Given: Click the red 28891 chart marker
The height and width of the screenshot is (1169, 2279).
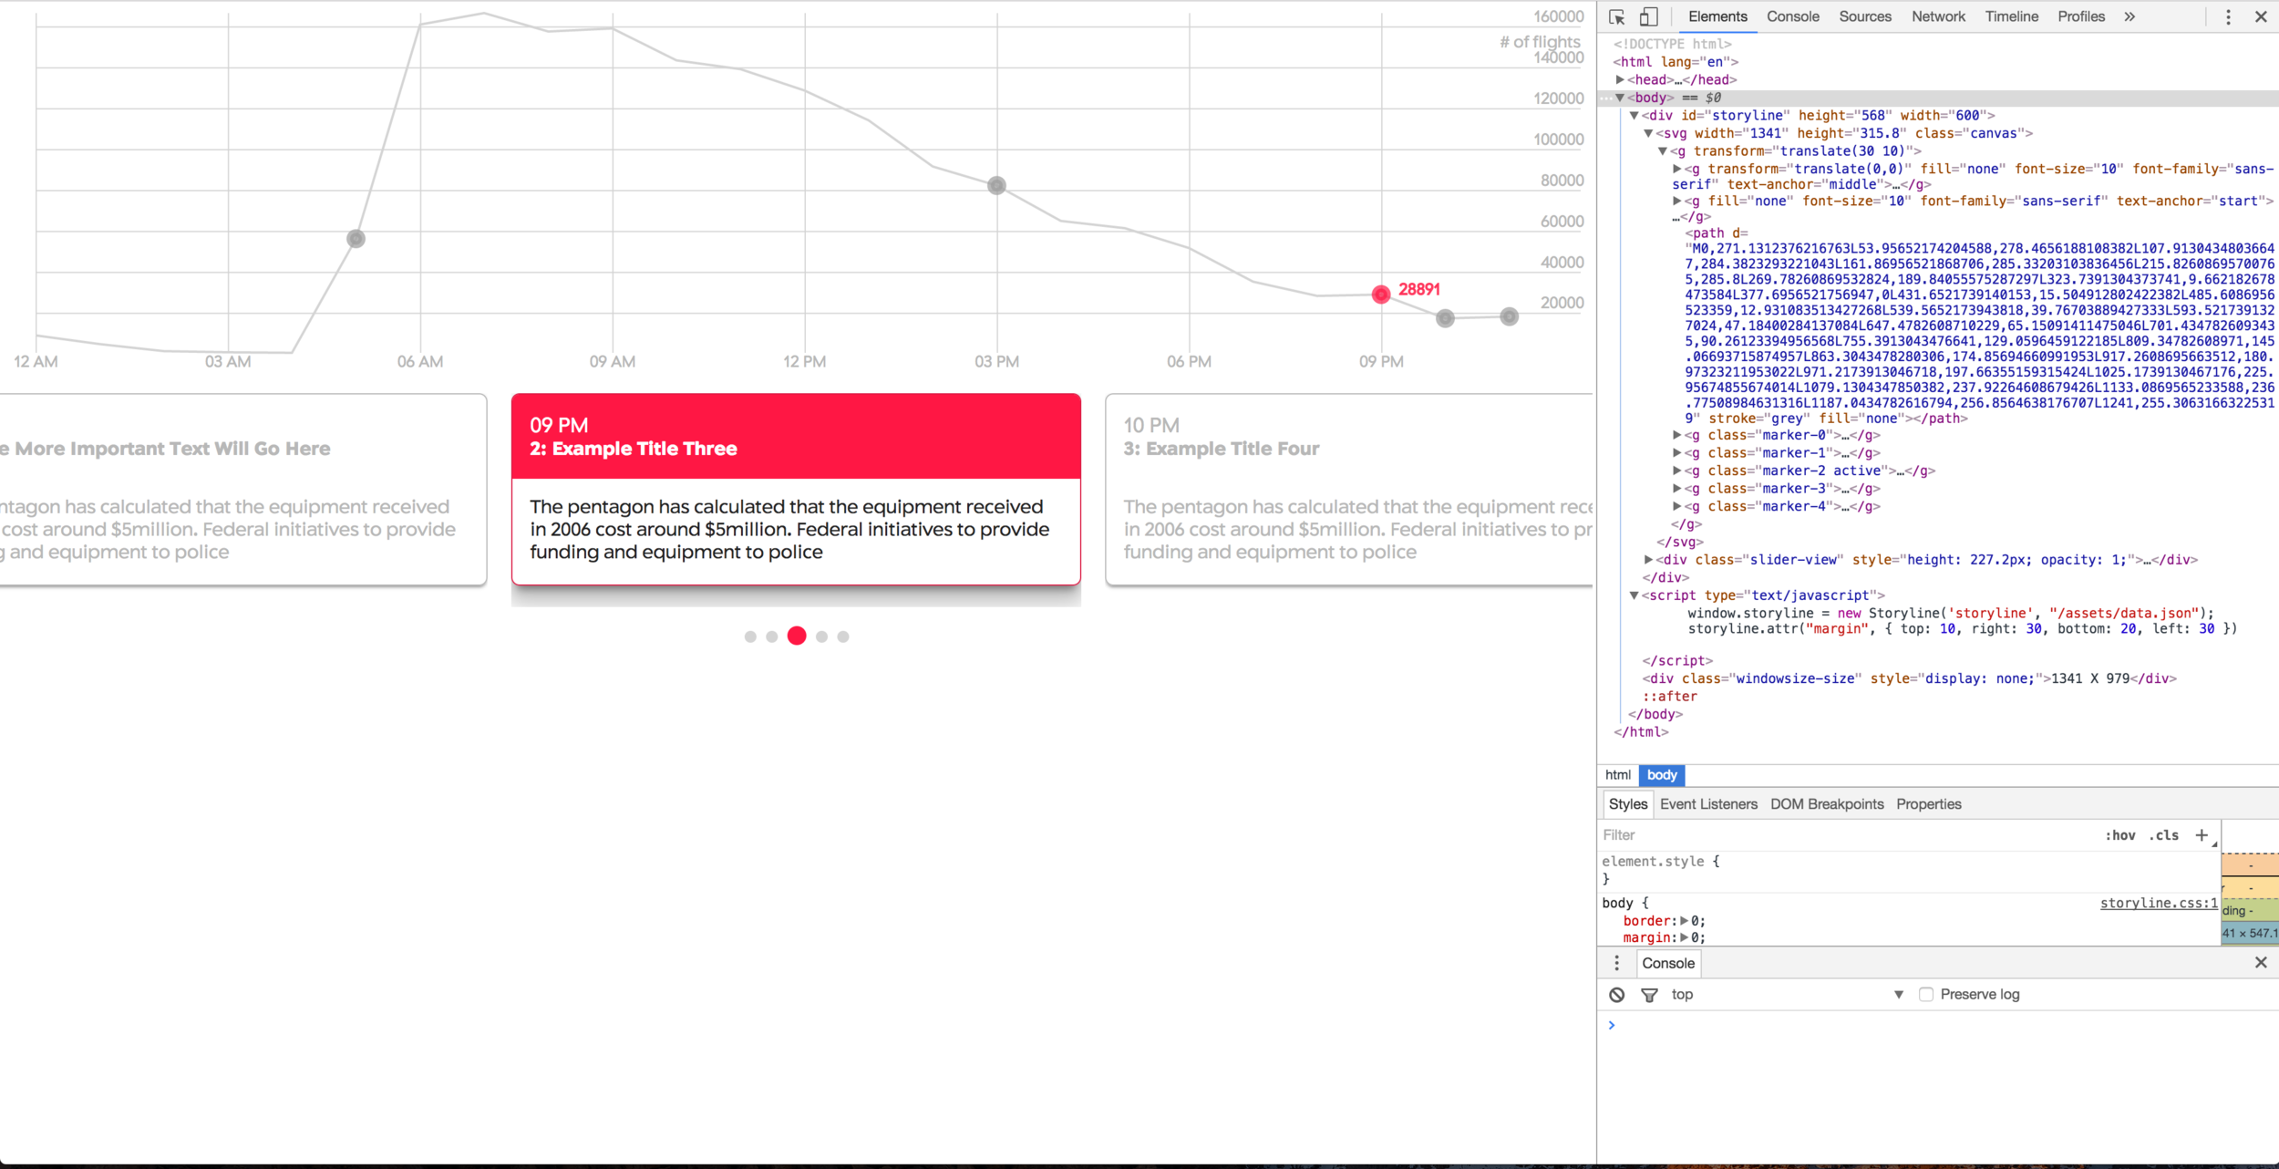Looking at the screenshot, I should pyautogui.click(x=1381, y=295).
